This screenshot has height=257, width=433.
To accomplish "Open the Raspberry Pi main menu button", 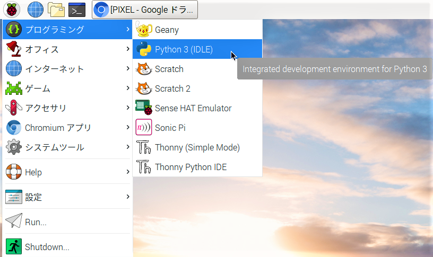I will (12, 10).
